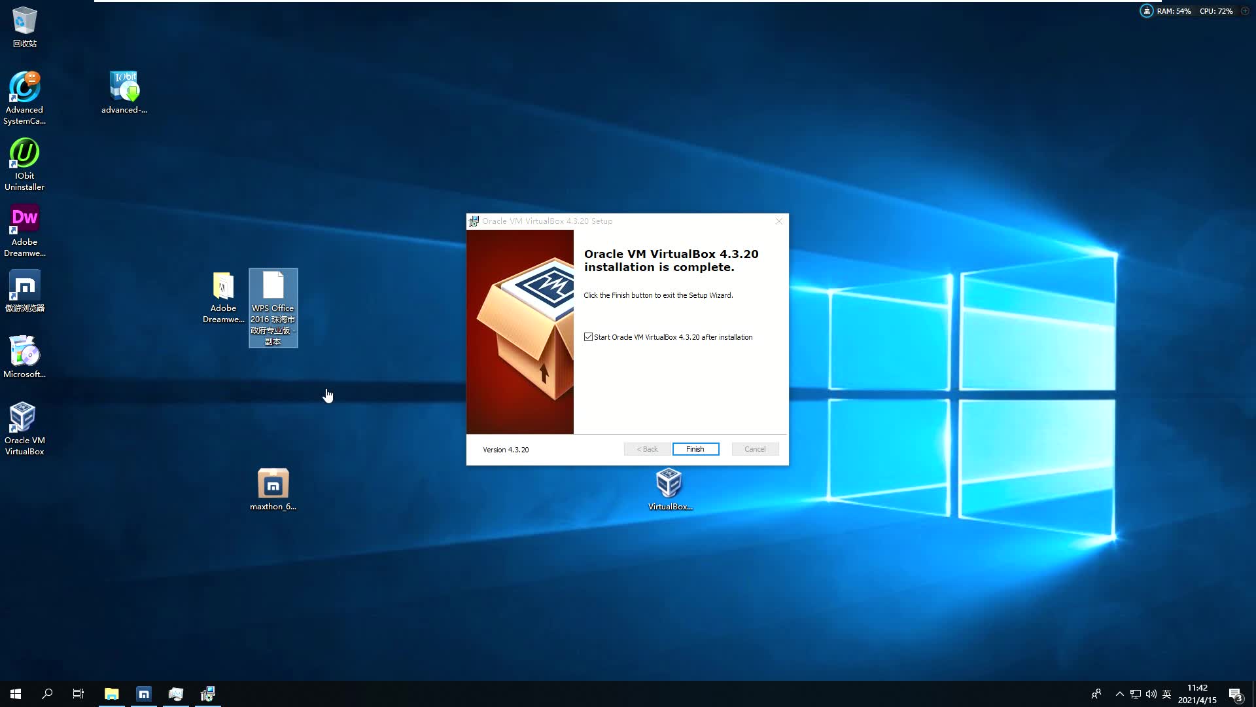Open the People icon in taskbar

coord(1096,694)
